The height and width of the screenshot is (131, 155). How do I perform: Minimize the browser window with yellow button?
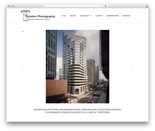(11, 6)
